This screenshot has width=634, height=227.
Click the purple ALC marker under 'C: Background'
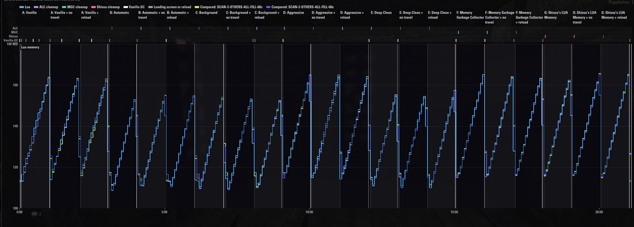(x=199, y=28)
